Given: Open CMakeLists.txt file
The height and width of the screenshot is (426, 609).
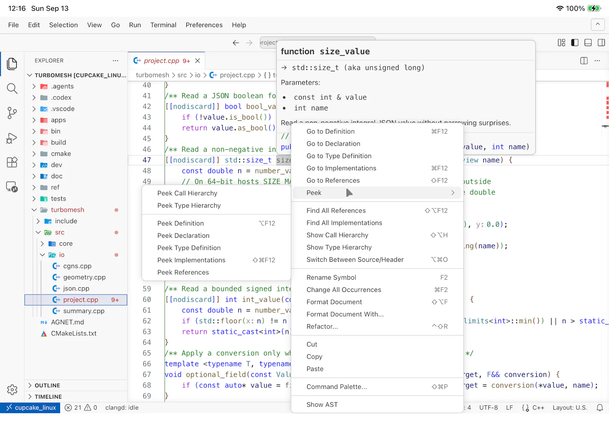Looking at the screenshot, I should pyautogui.click(x=76, y=333).
